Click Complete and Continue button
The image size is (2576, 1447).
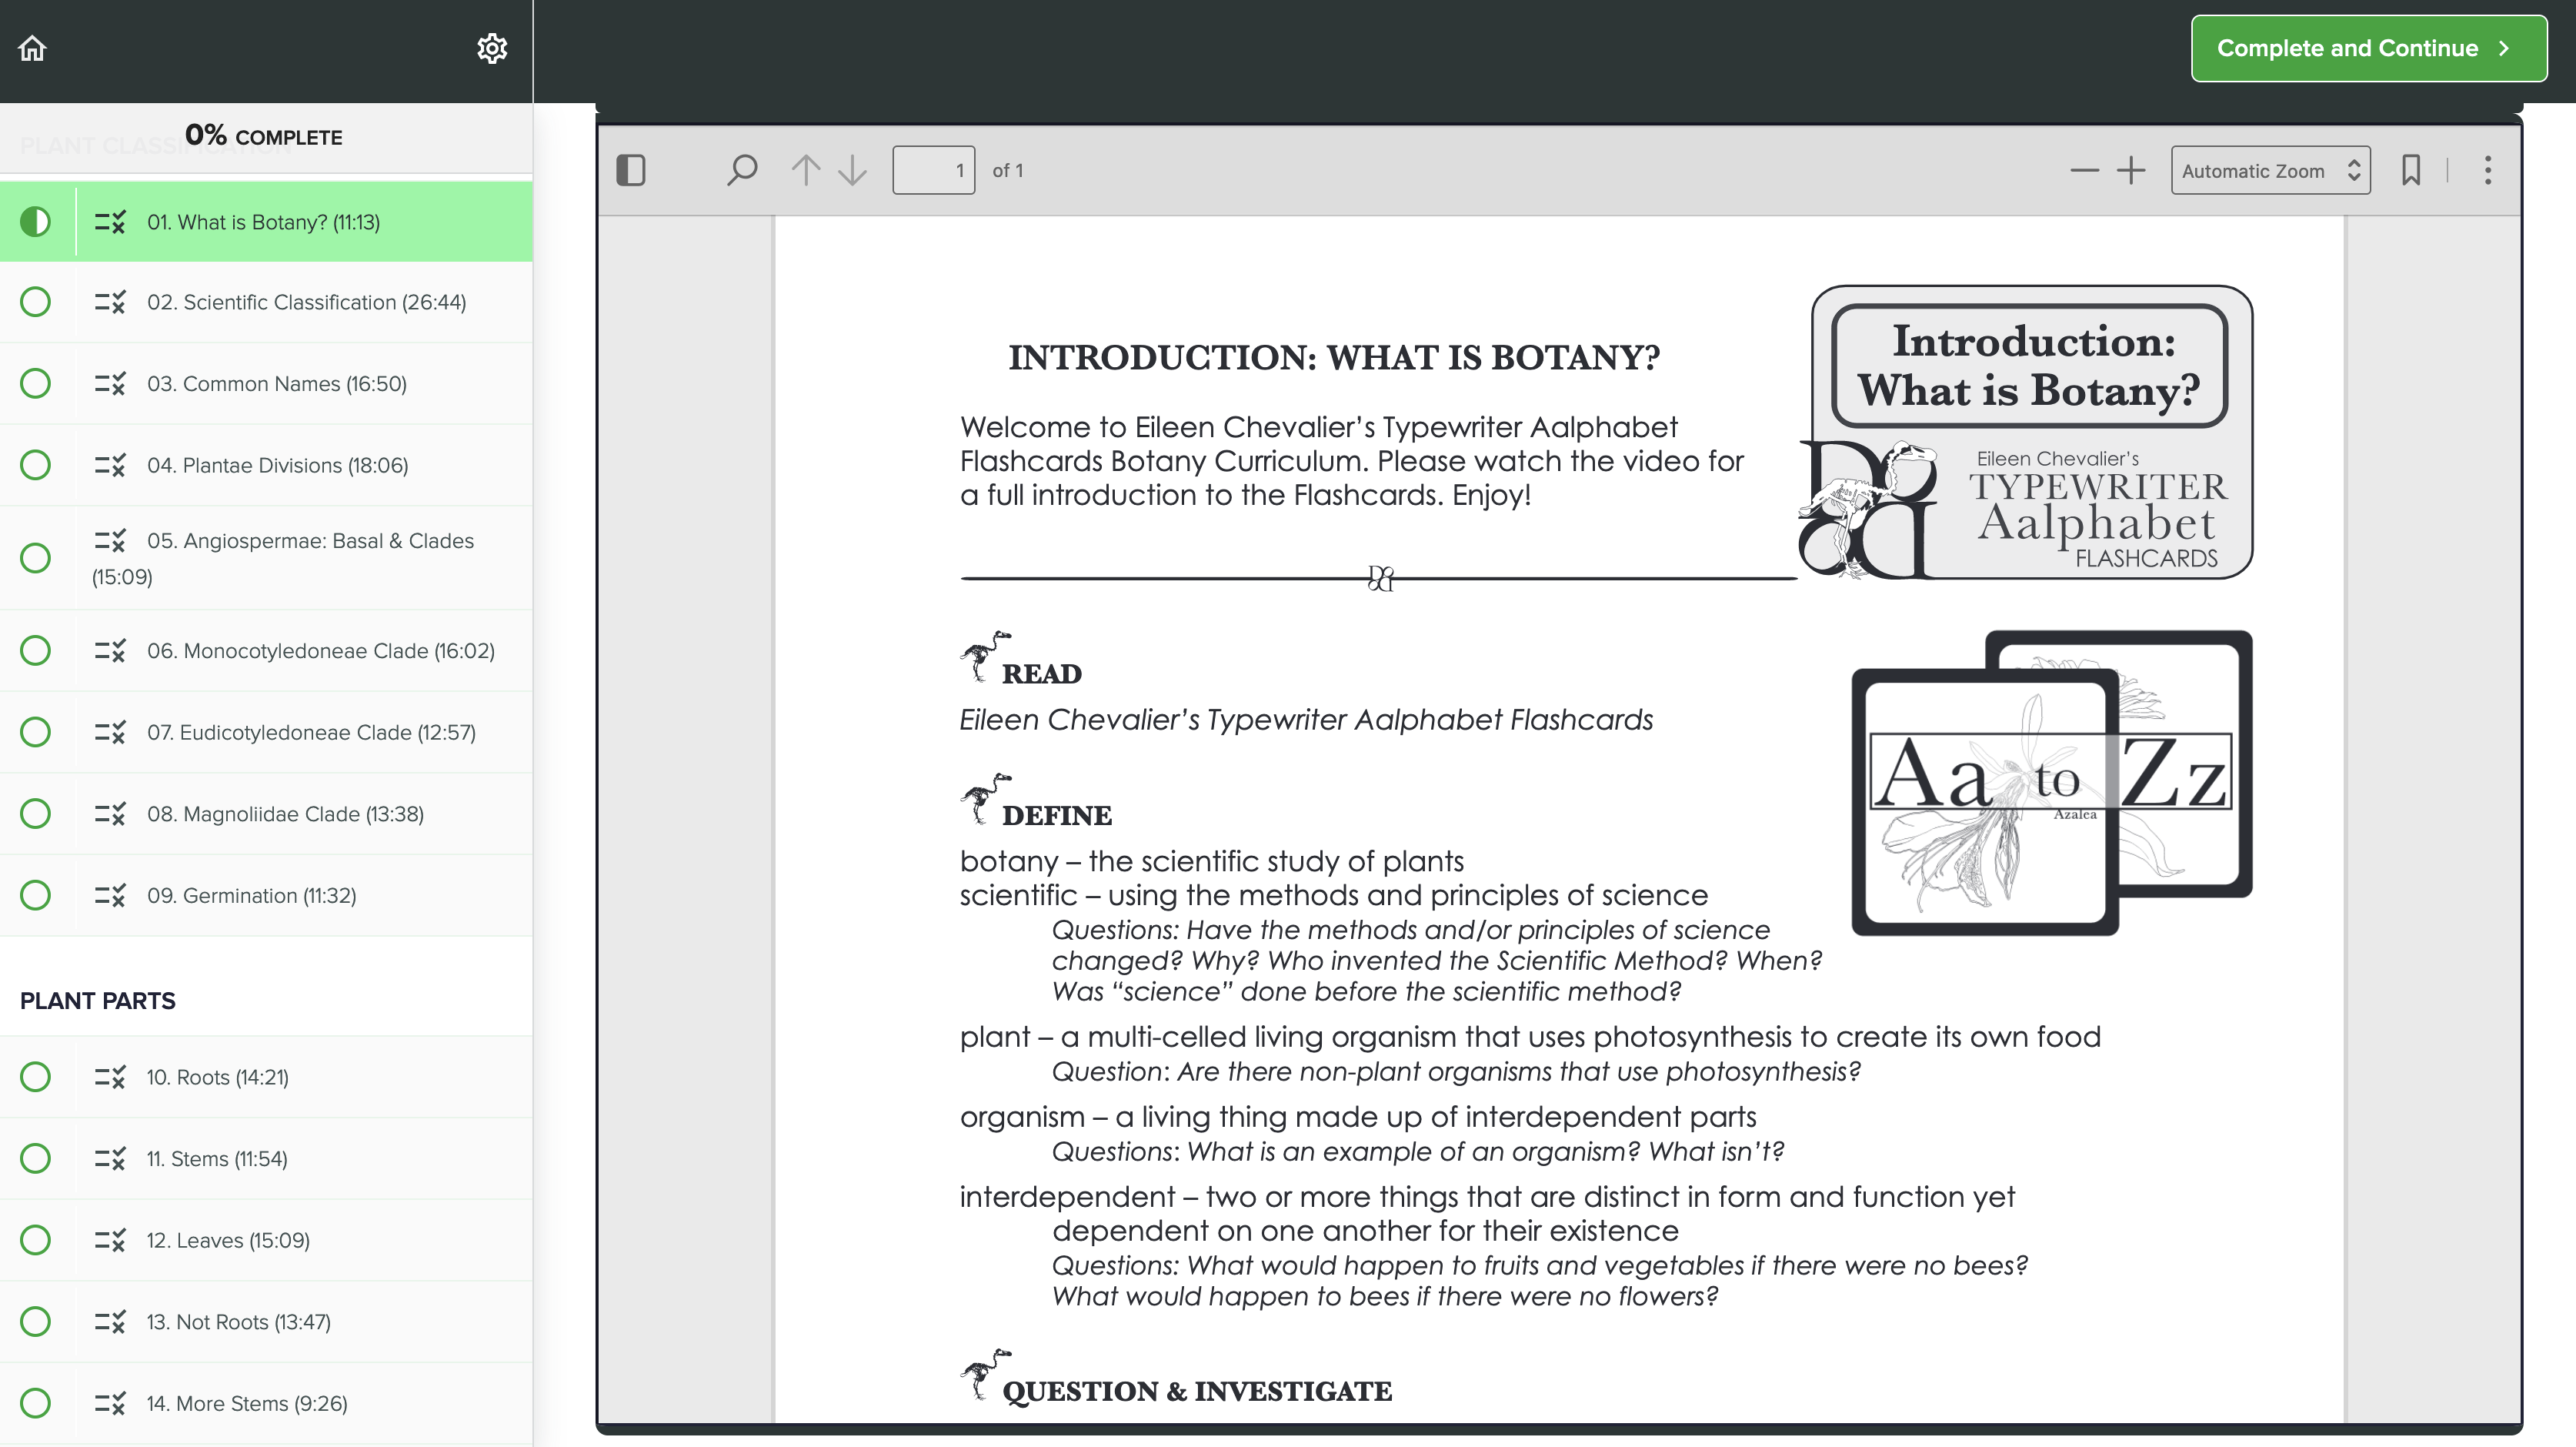[x=2368, y=48]
